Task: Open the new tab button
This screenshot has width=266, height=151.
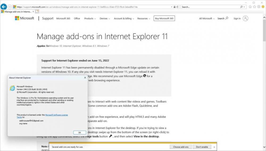Action: click(x=37, y=11)
